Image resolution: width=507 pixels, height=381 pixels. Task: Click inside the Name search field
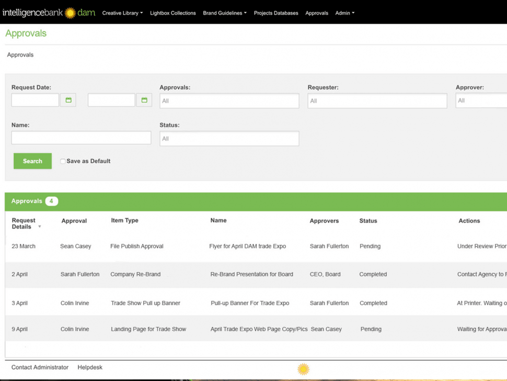click(x=81, y=138)
